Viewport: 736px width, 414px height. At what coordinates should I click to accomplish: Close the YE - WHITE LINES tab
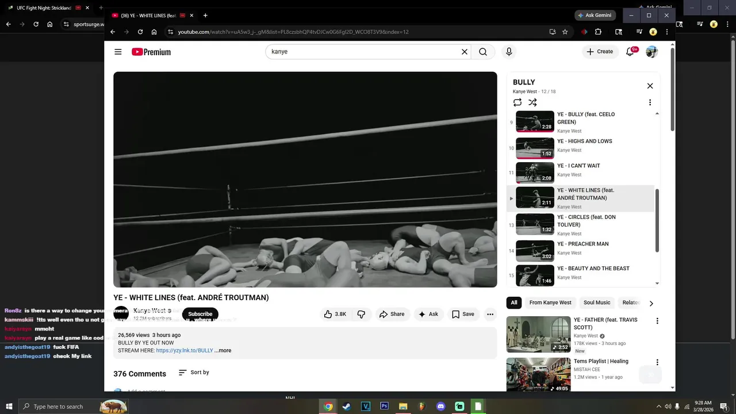pyautogui.click(x=191, y=16)
